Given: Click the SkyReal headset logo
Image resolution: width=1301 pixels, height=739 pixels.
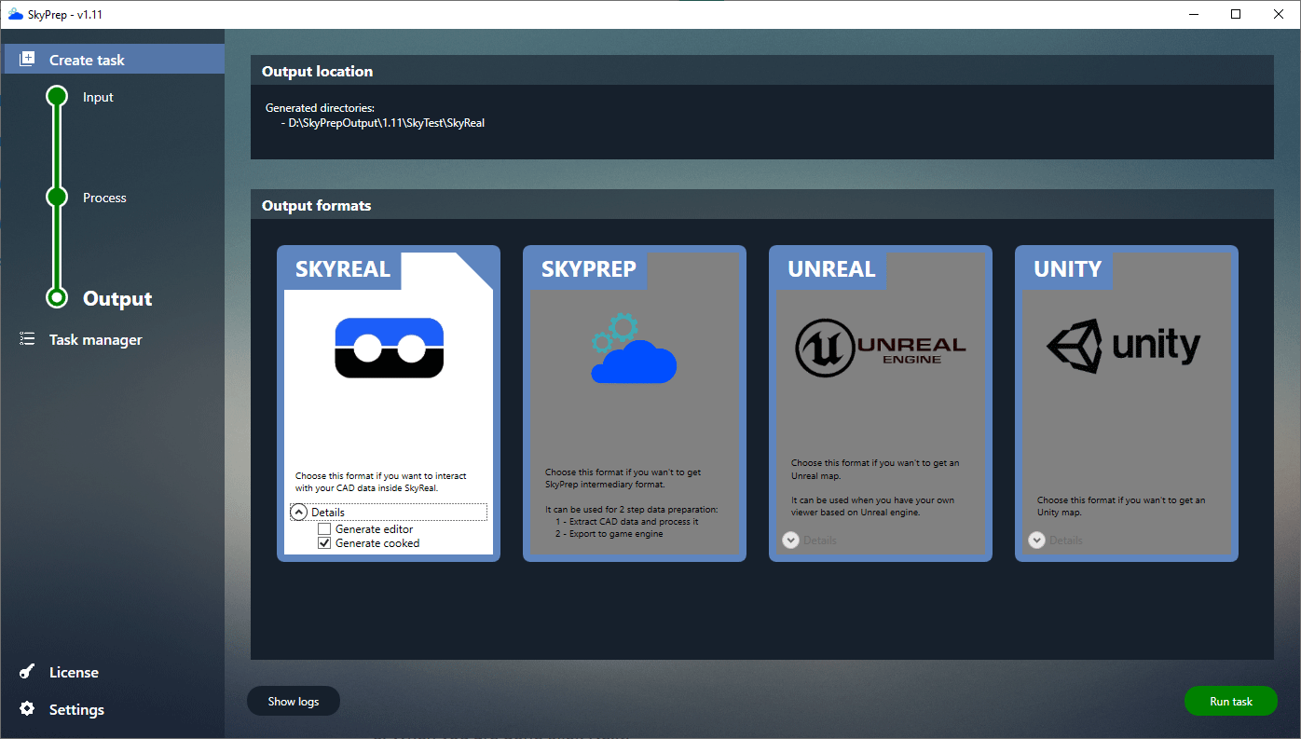Looking at the screenshot, I should point(389,348).
